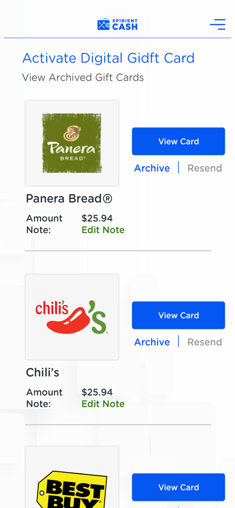Click Activate Digital Gidft Card heading
The width and height of the screenshot is (235, 508).
(x=108, y=58)
